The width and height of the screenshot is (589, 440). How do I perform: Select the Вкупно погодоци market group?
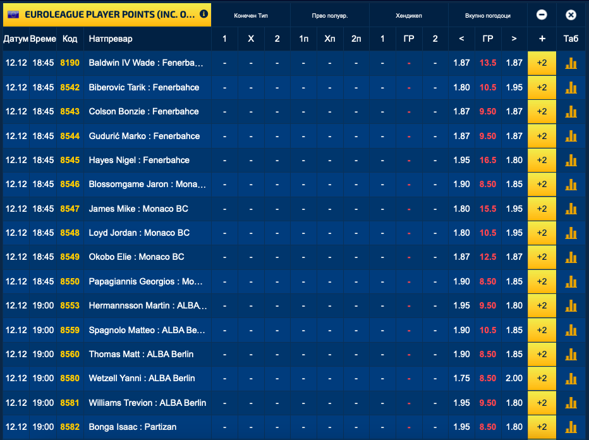pyautogui.click(x=488, y=15)
